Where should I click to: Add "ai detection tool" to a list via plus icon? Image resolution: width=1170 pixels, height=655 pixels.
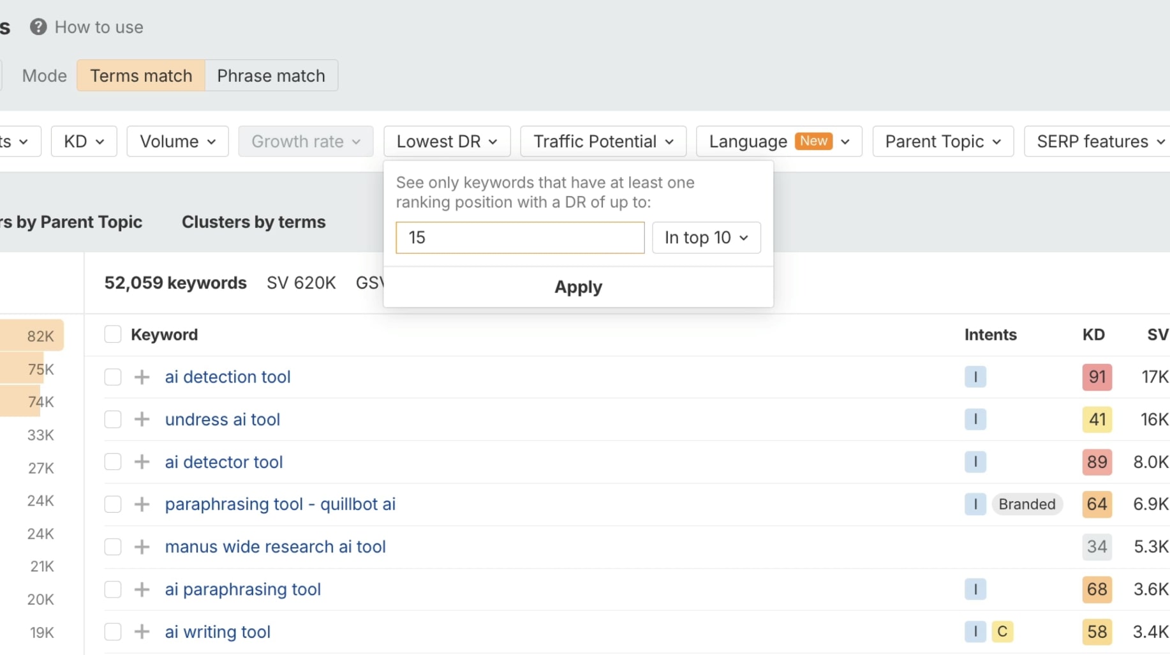point(141,377)
